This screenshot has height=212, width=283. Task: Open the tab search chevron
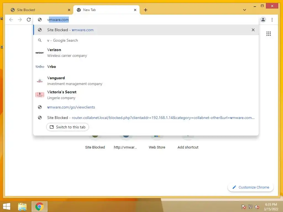point(245,10)
